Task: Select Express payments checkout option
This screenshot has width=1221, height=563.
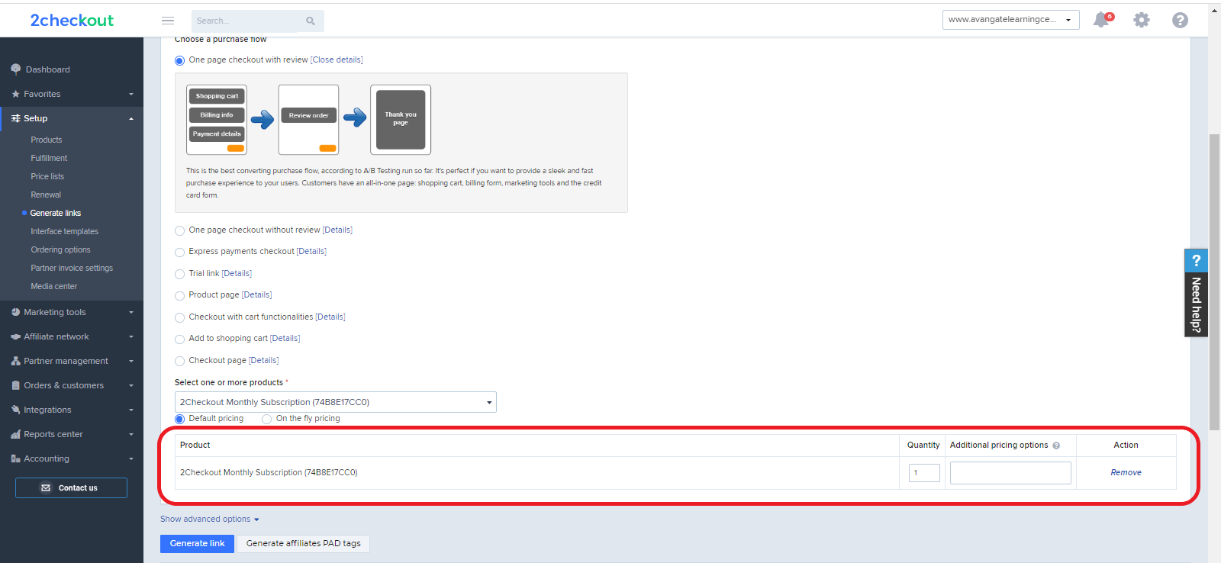Action: (x=179, y=252)
